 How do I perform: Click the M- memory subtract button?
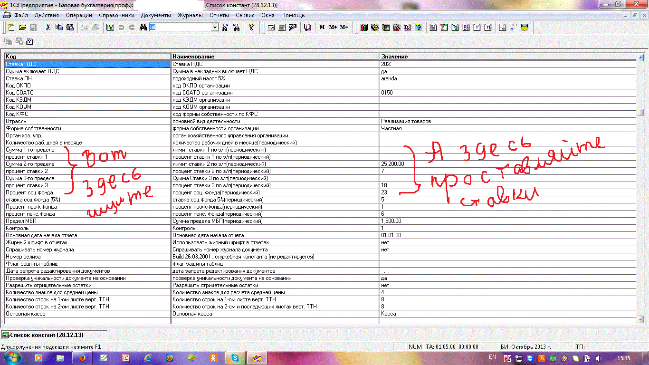(344, 27)
